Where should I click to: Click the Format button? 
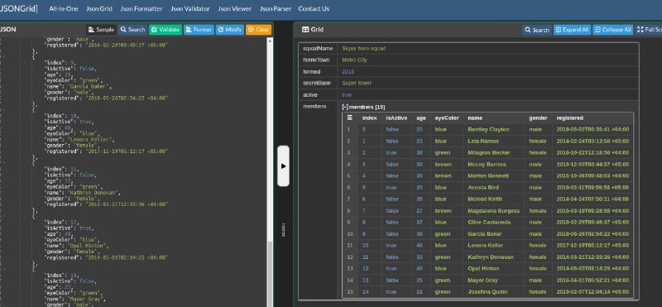click(x=199, y=30)
